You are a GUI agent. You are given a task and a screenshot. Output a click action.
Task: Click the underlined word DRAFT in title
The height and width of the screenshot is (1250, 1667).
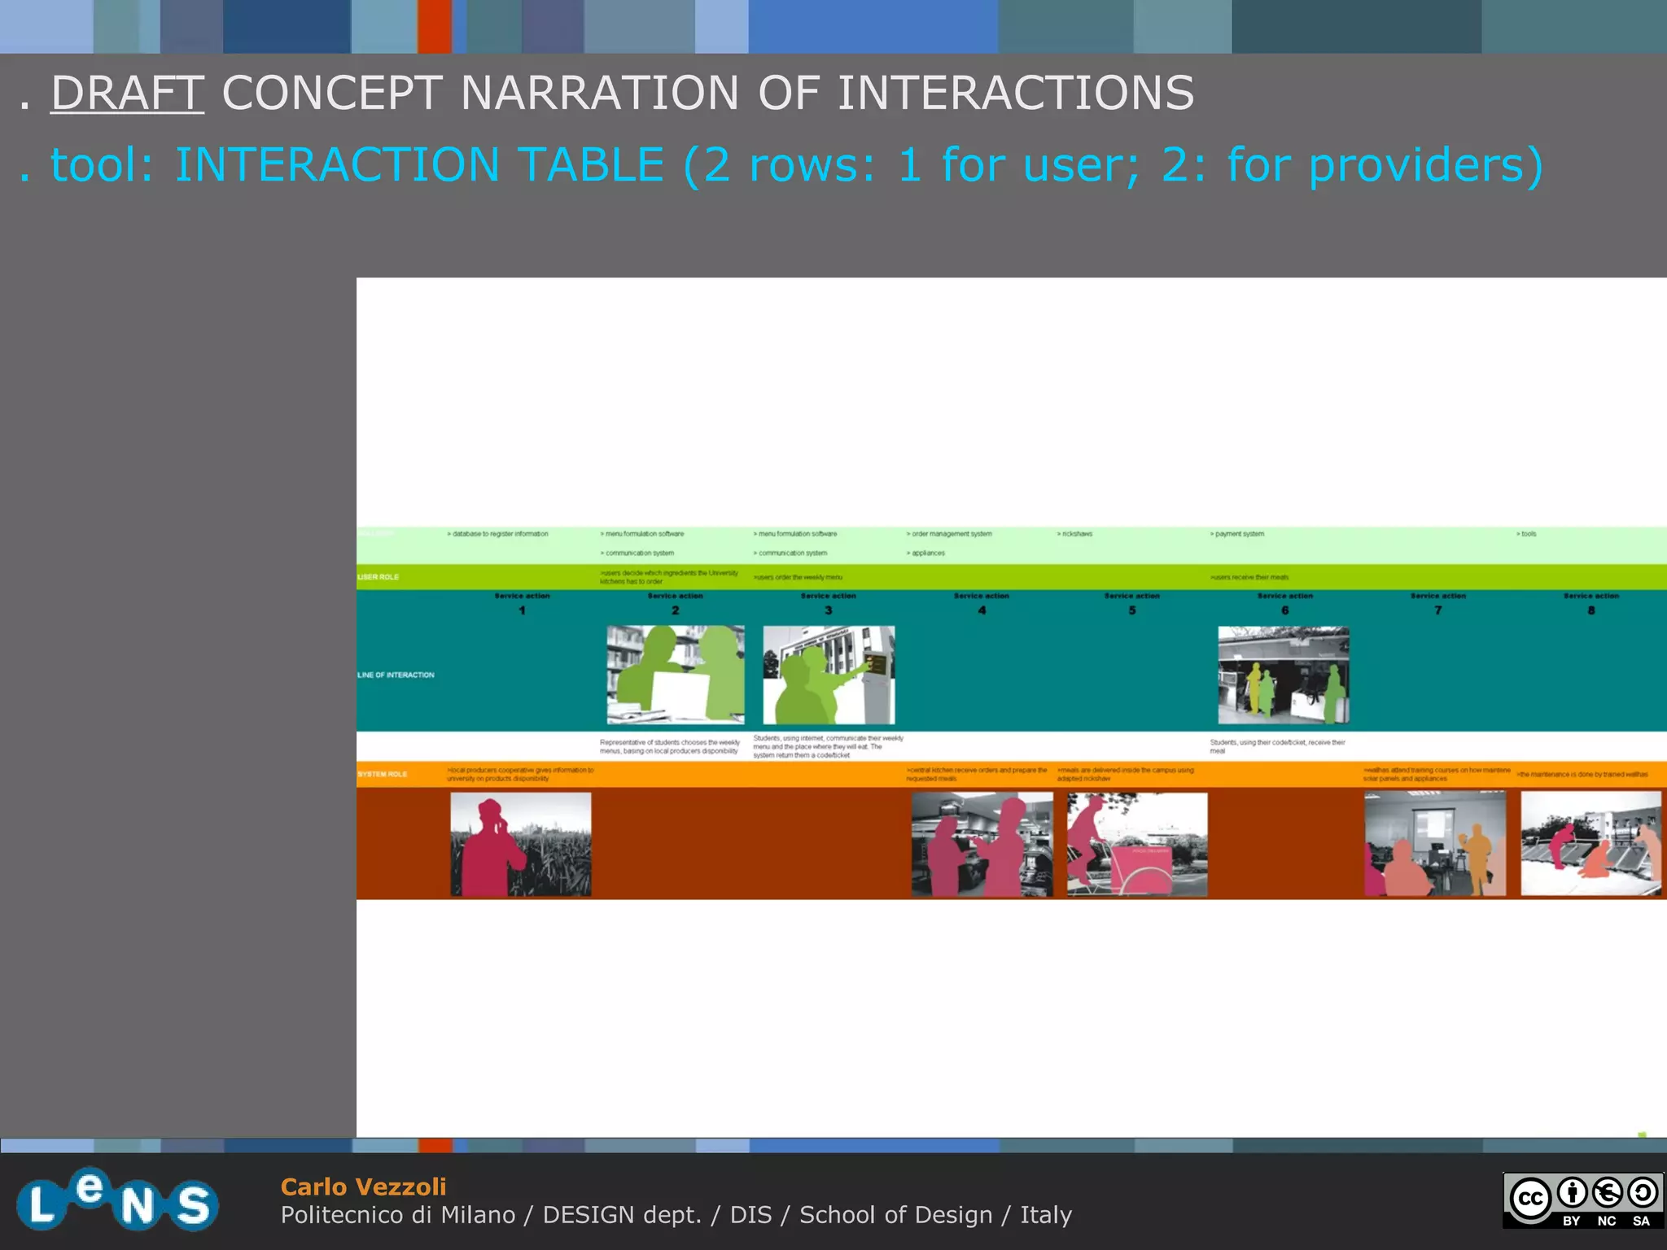click(x=127, y=92)
